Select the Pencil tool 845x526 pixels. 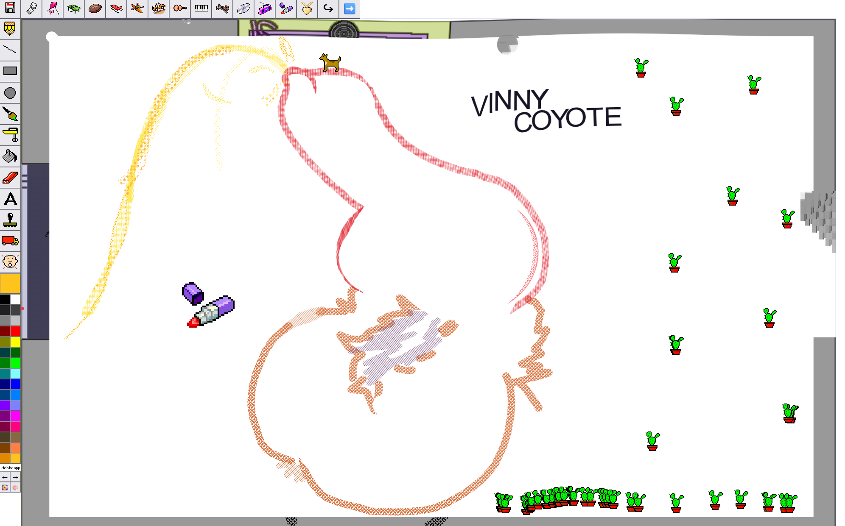tap(10, 29)
